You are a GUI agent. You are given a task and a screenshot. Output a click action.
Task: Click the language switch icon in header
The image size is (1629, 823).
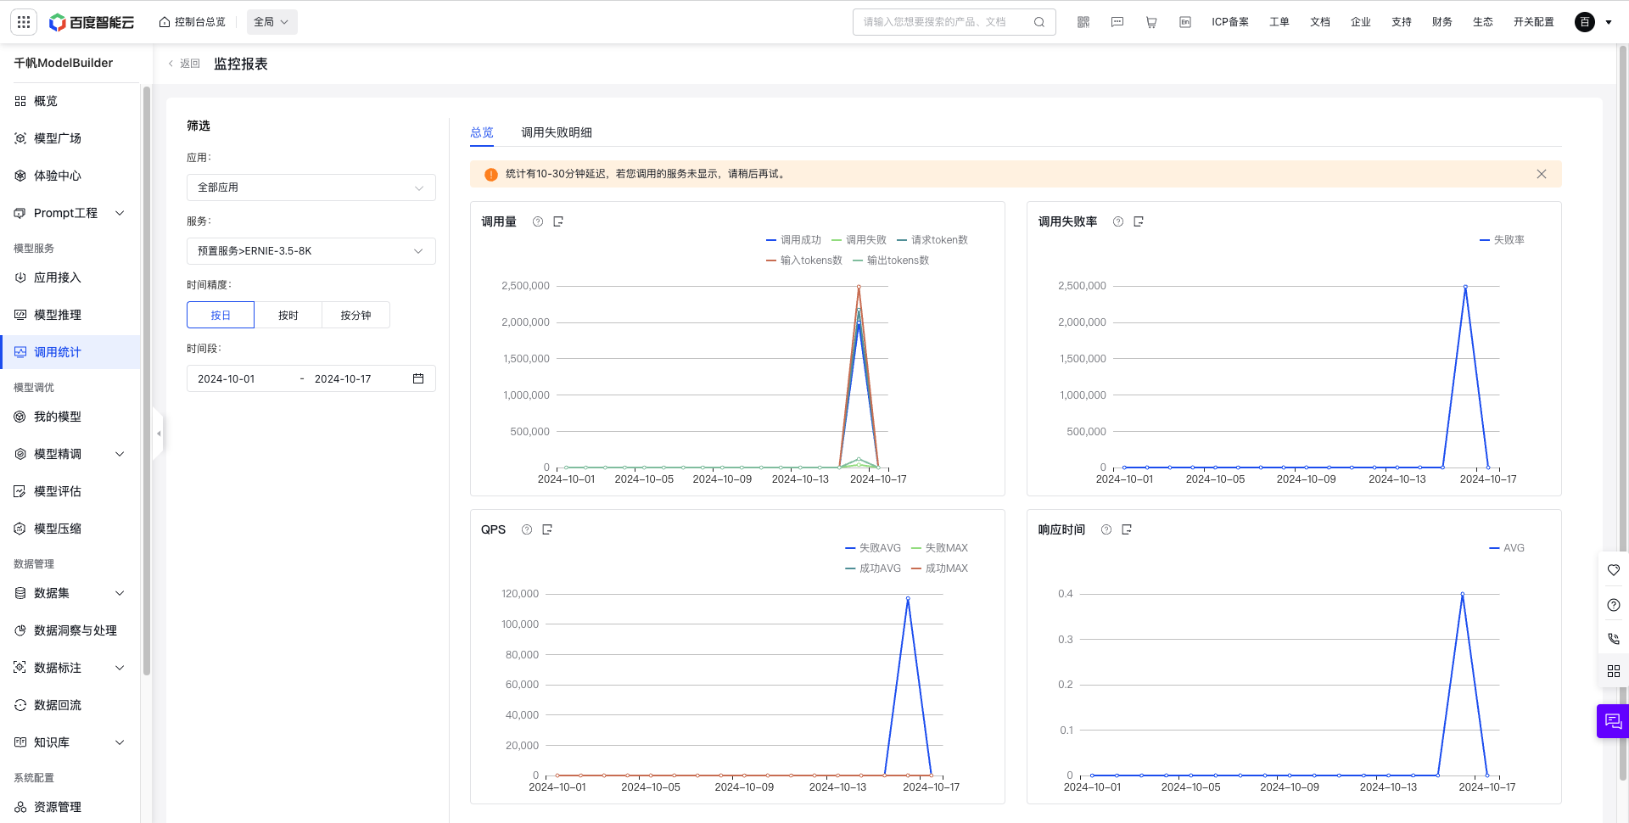(1185, 22)
